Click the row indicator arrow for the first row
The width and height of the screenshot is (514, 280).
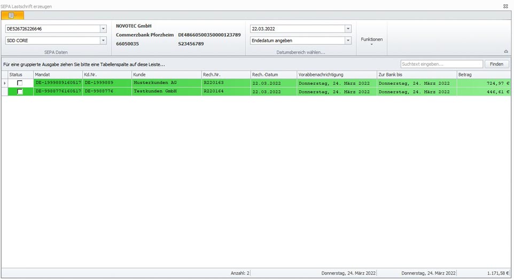point(5,83)
